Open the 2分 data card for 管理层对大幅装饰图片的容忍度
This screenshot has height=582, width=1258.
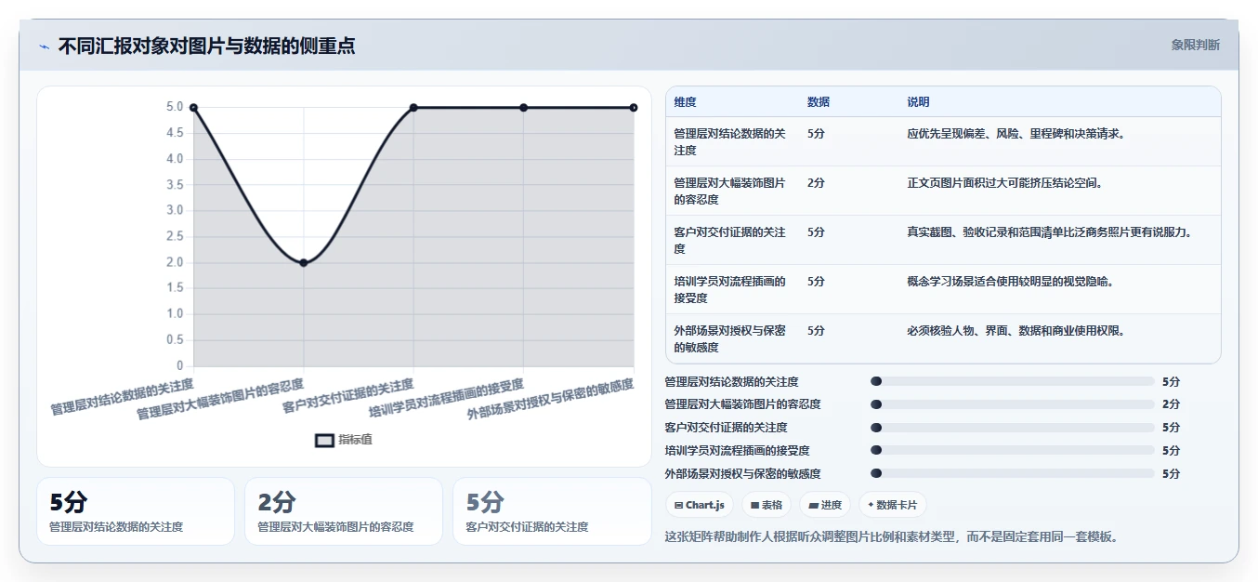pyautogui.click(x=344, y=511)
